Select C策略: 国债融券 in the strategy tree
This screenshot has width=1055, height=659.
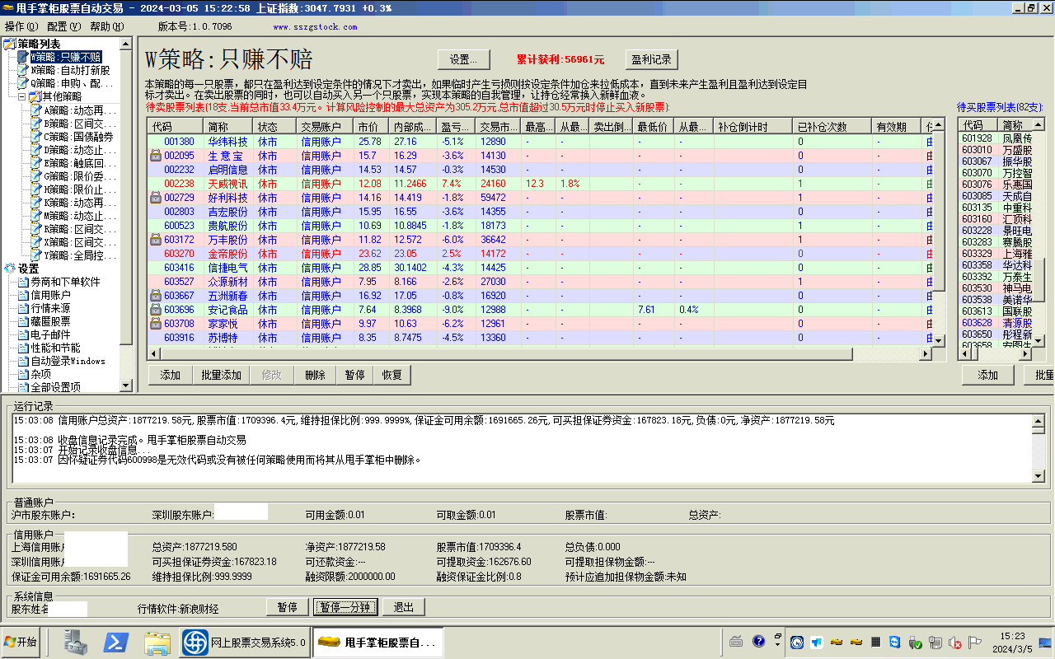(x=78, y=137)
